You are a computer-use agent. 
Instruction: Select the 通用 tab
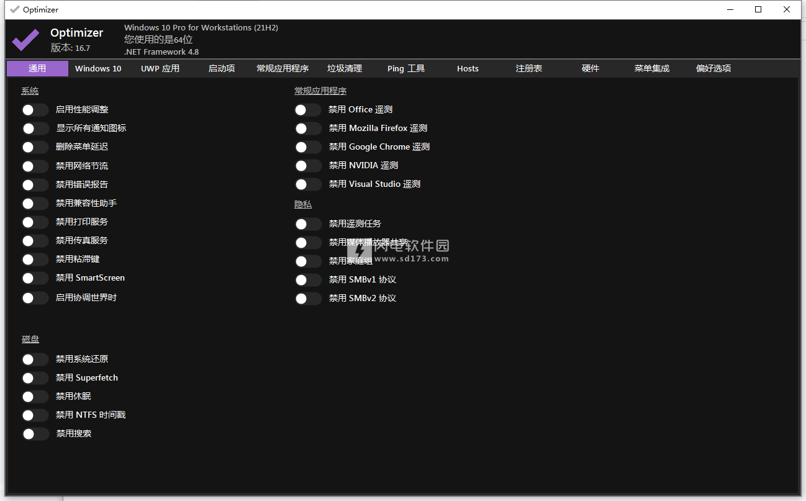[x=37, y=68]
